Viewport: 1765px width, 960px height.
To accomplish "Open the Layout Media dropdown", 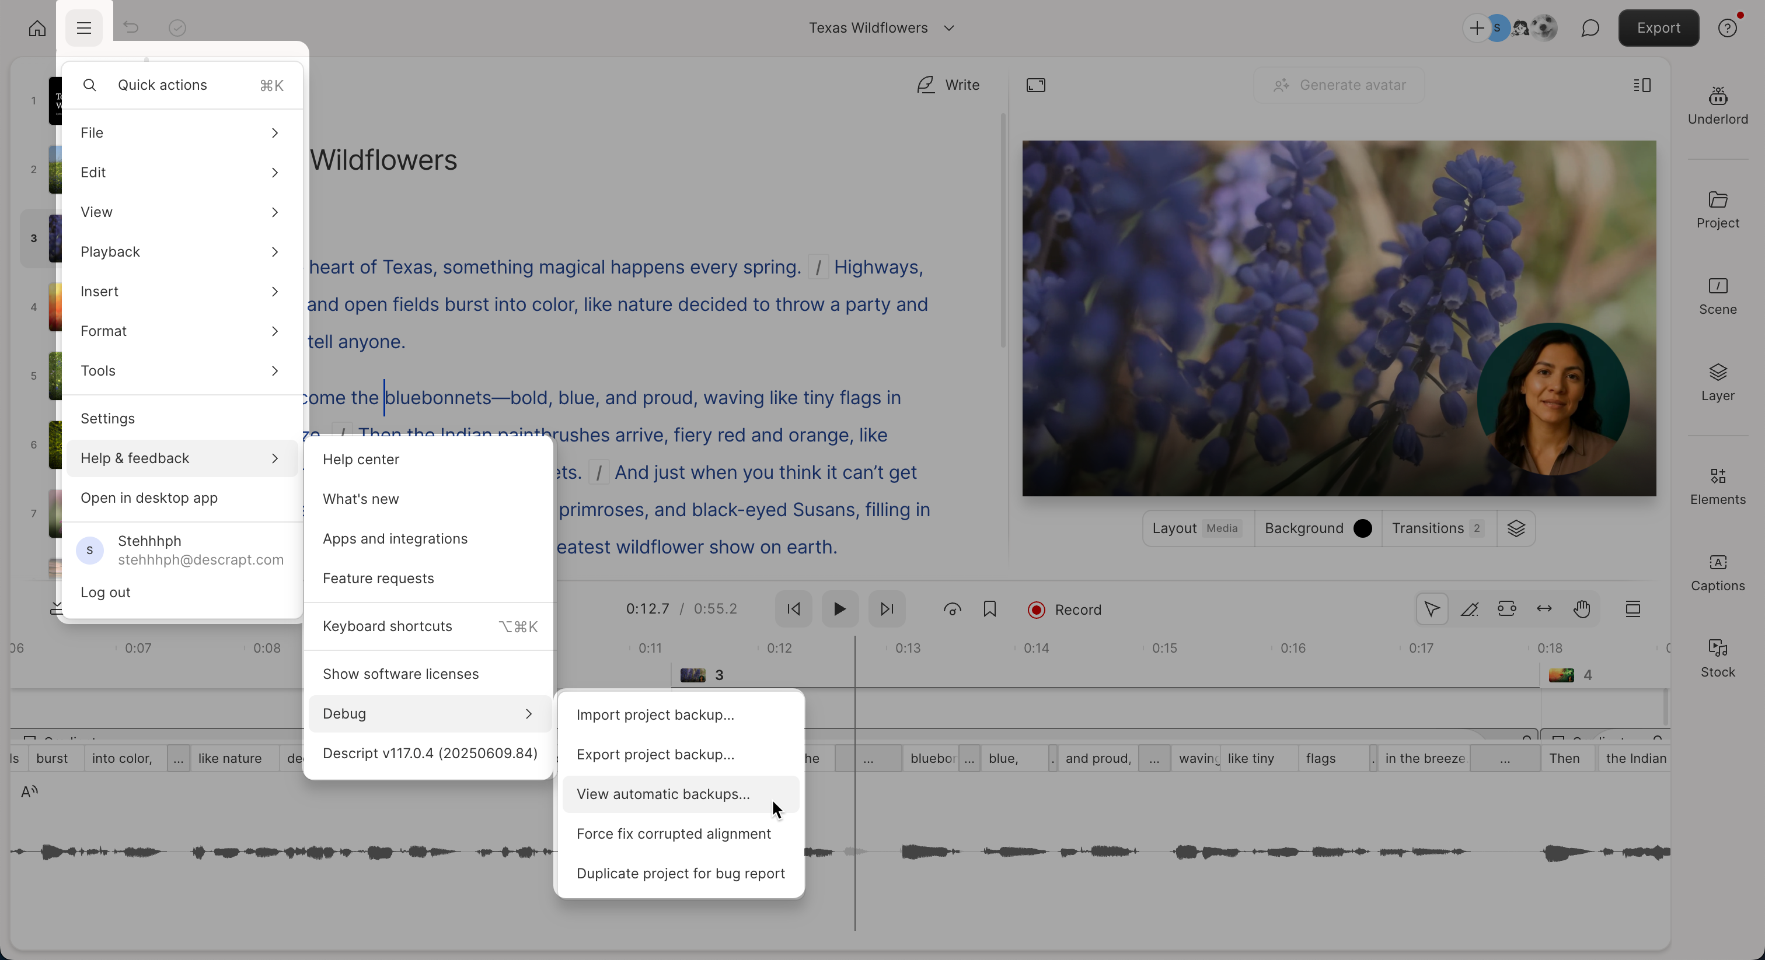I will coord(1197,528).
